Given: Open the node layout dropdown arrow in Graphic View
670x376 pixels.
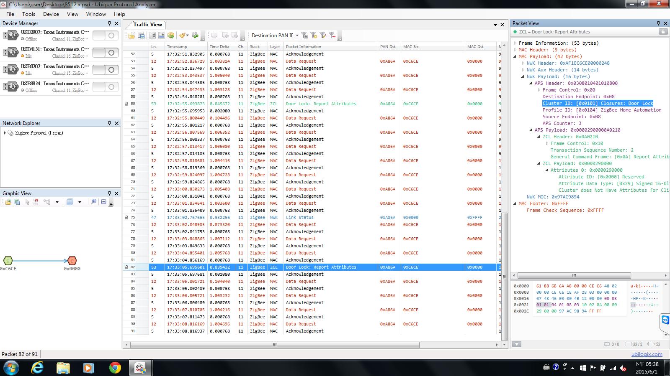Looking at the screenshot, I should [x=57, y=202].
